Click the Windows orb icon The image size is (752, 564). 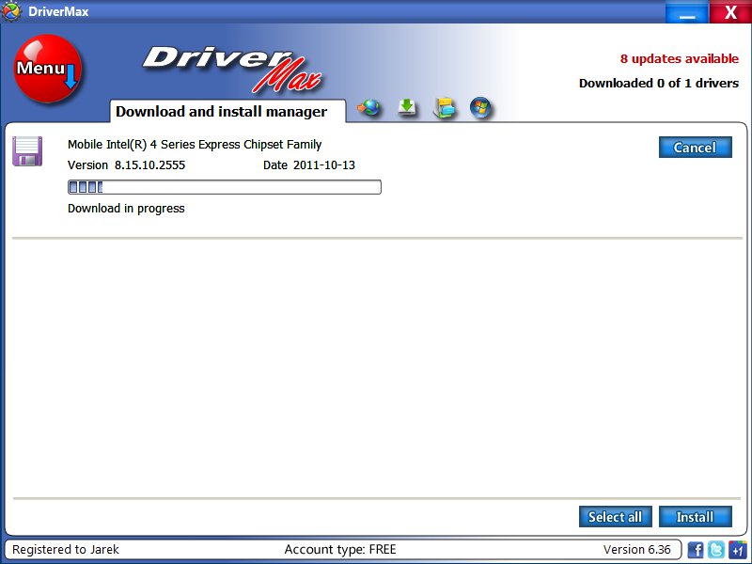(480, 107)
